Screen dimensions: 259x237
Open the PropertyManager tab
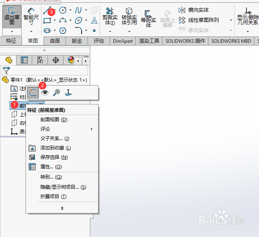pos(24,60)
